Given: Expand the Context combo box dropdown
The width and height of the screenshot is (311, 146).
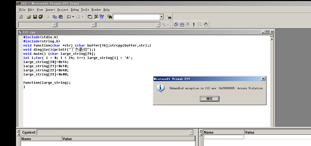Looking at the screenshot, I should tap(191, 132).
